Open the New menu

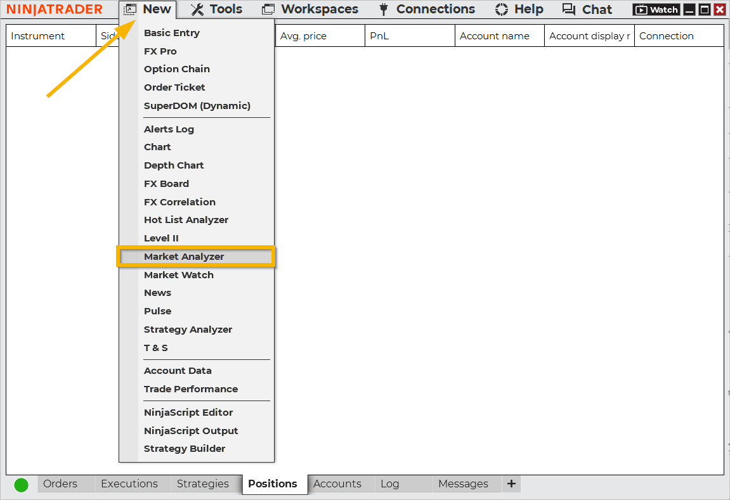[148, 10]
